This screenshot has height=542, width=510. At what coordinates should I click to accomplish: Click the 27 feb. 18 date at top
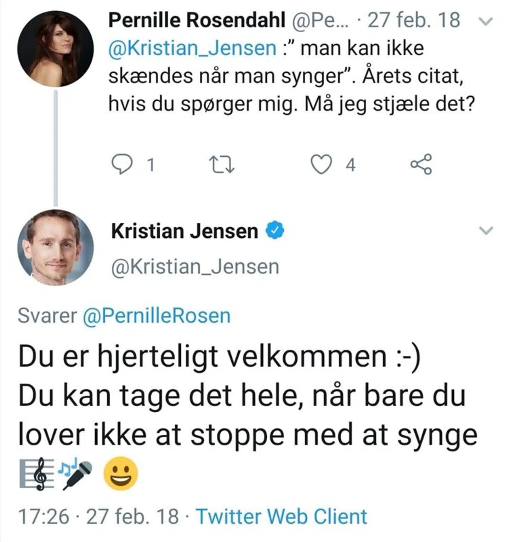click(414, 20)
